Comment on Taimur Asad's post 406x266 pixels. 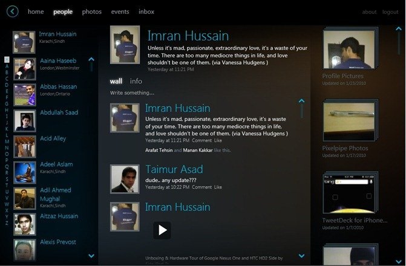point(201,187)
